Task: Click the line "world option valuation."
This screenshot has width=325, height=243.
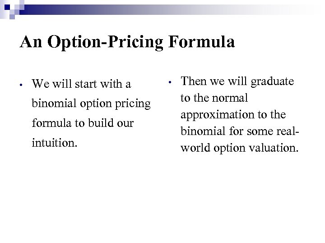Action: click(239, 148)
